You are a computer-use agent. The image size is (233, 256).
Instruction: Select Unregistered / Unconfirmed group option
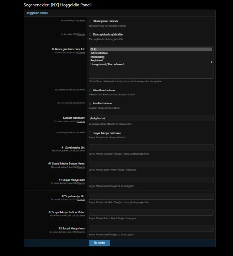click(x=107, y=64)
